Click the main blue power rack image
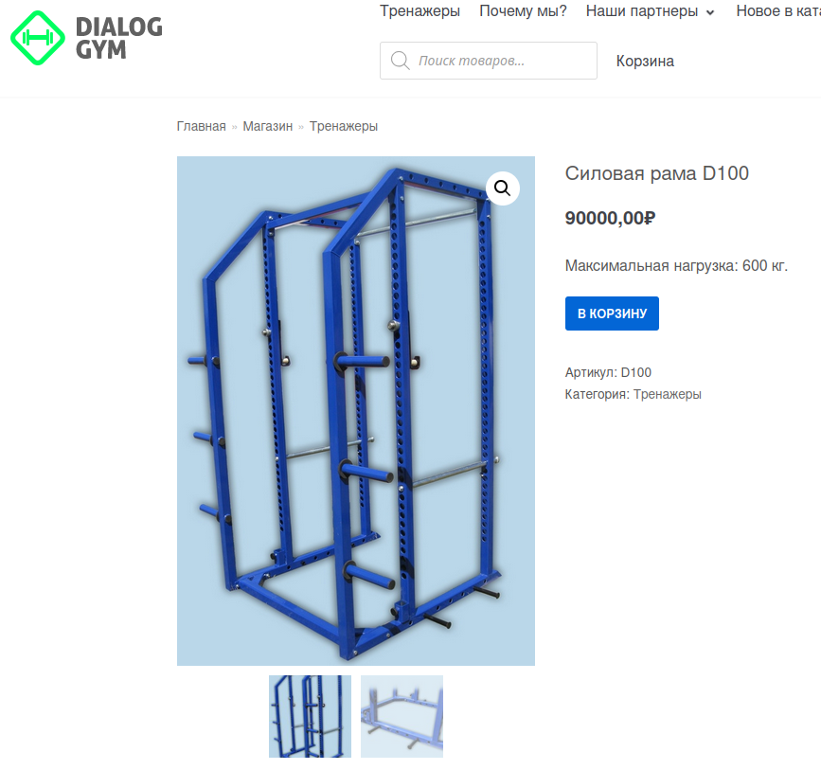 (x=355, y=411)
